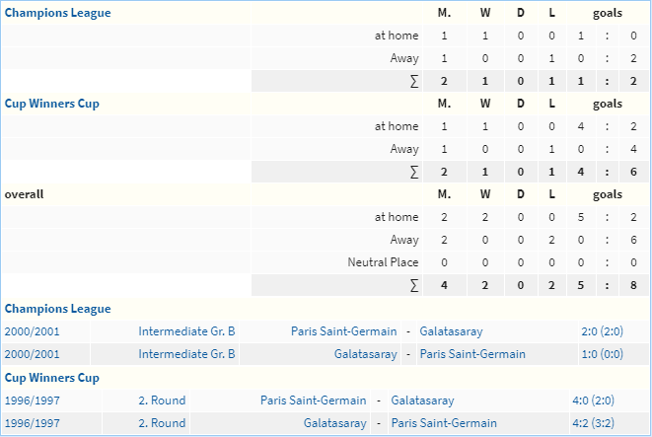
Task: Open Intermediate Gr. B in the 1:0 match row
Action: click(x=186, y=354)
